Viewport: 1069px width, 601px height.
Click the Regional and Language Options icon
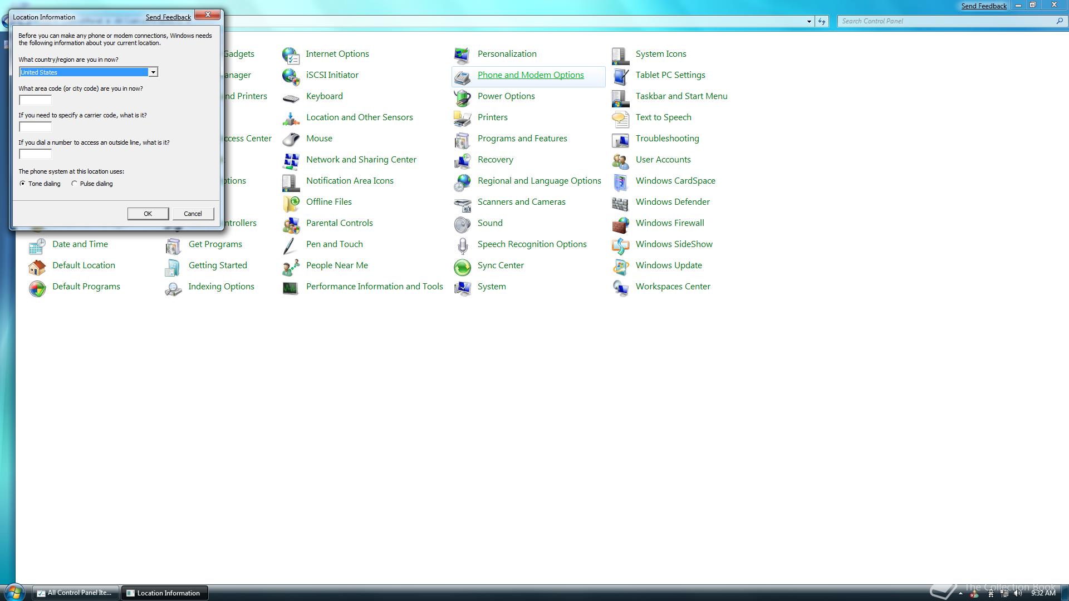(462, 182)
